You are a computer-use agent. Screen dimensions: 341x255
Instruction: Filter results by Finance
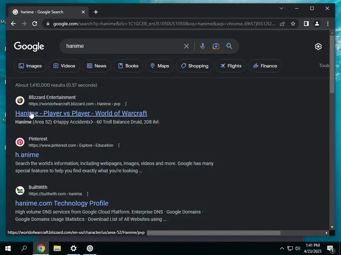click(x=265, y=66)
